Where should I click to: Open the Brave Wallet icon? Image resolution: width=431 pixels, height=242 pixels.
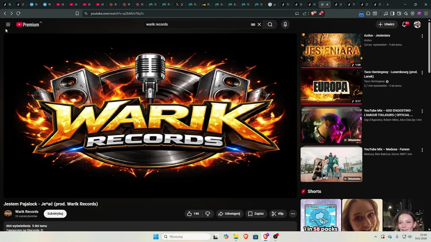coord(399,13)
